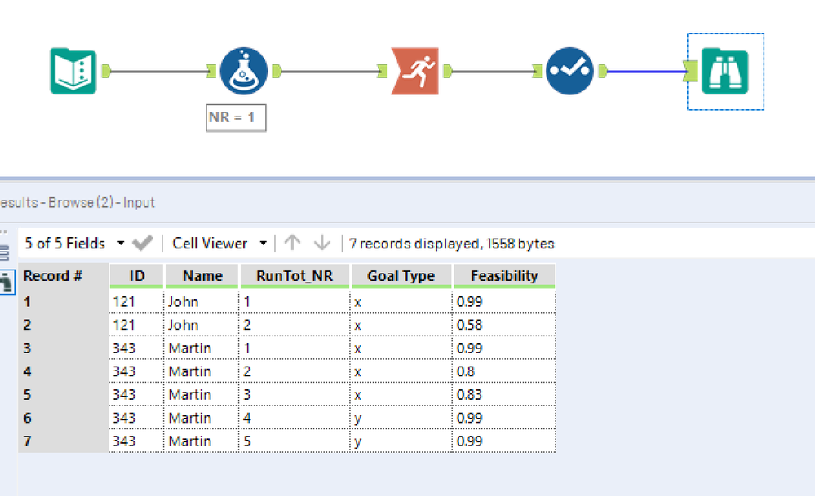Click the Running Total output anchor
This screenshot has height=496, width=815.
[448, 71]
